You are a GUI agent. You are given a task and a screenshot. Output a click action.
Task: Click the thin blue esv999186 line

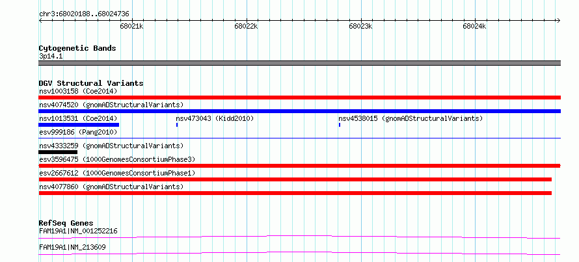299,138
